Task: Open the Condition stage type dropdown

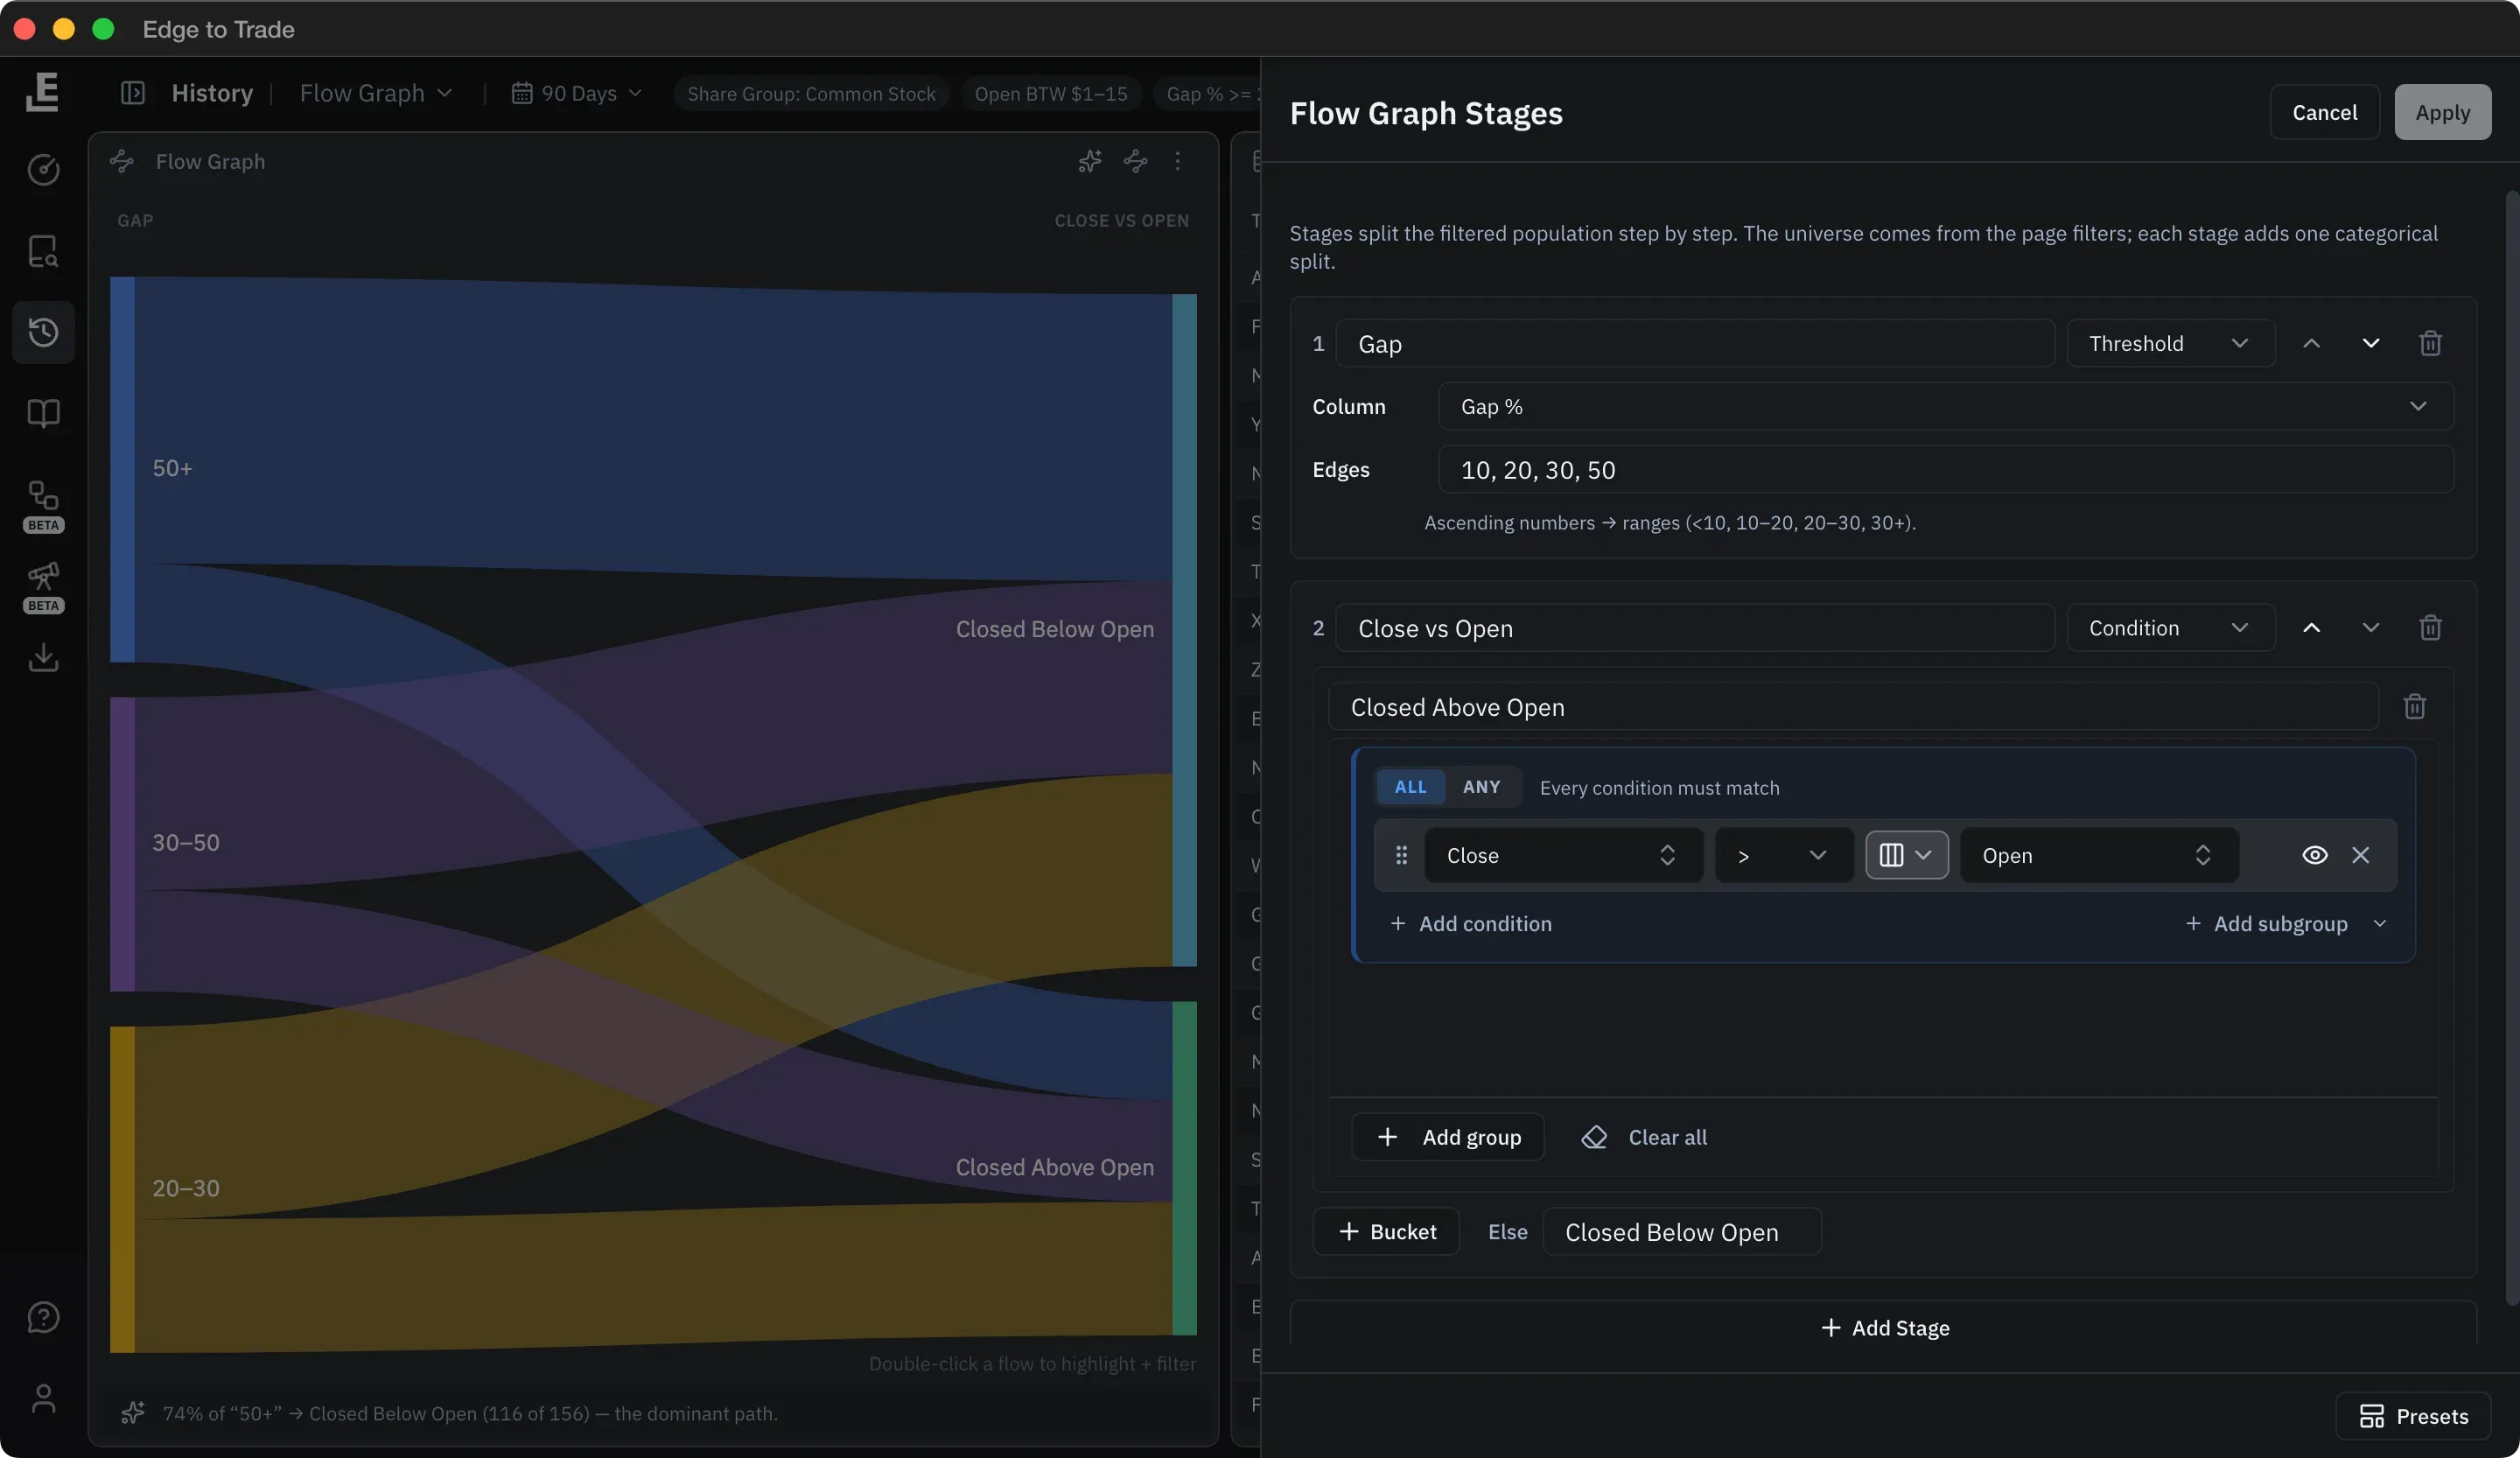Action: click(2170, 627)
